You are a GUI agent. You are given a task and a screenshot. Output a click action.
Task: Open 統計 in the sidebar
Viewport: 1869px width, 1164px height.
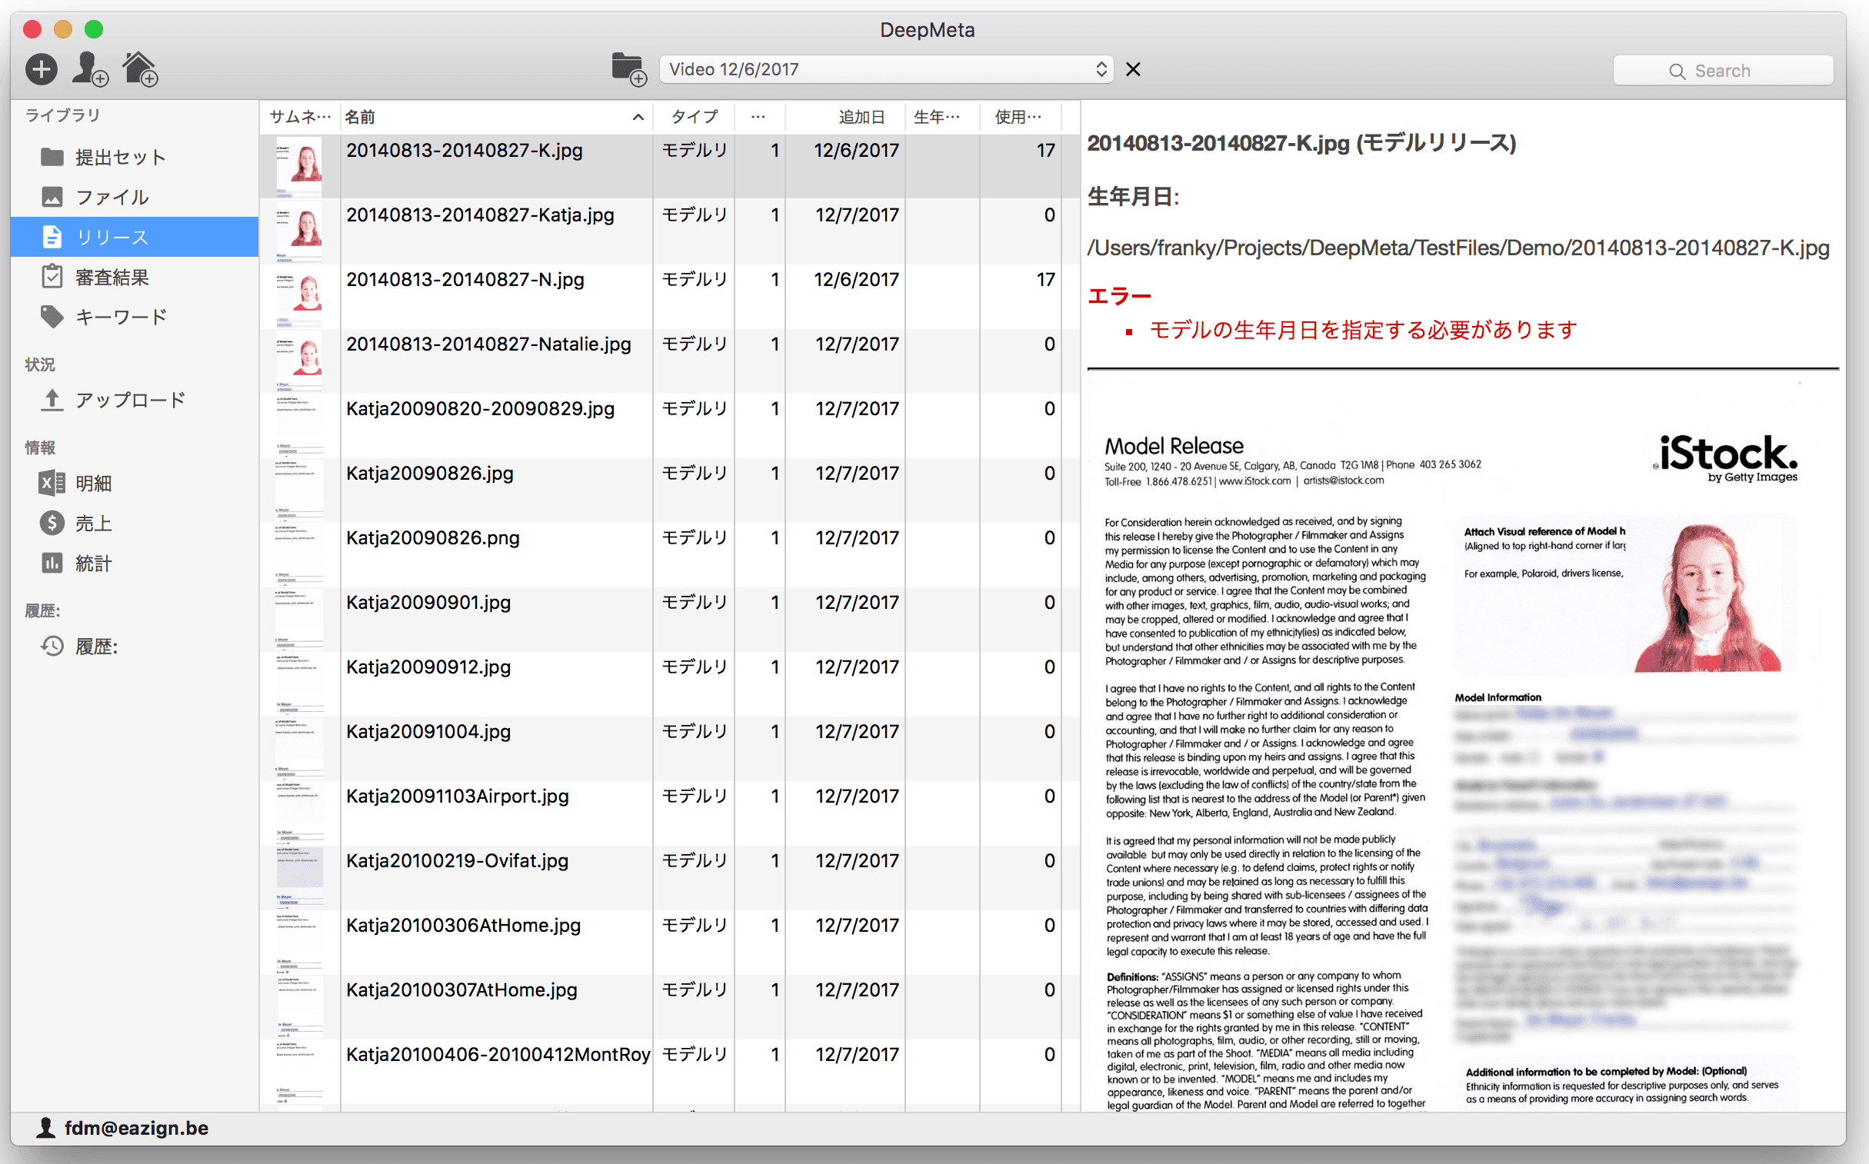(x=135, y=564)
